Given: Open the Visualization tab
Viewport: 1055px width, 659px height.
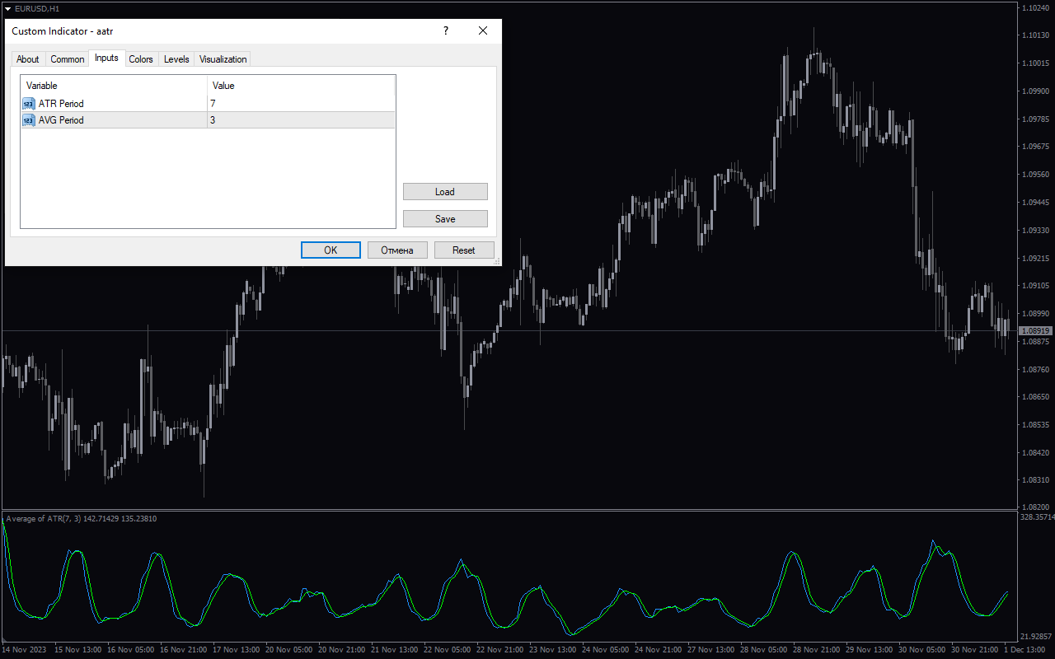Looking at the screenshot, I should pyautogui.click(x=223, y=59).
